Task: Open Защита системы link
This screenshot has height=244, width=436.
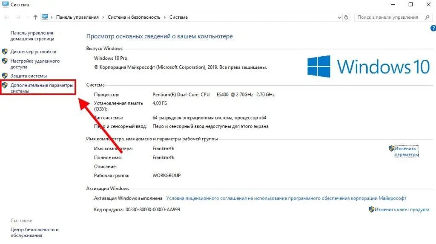Action: (x=29, y=76)
